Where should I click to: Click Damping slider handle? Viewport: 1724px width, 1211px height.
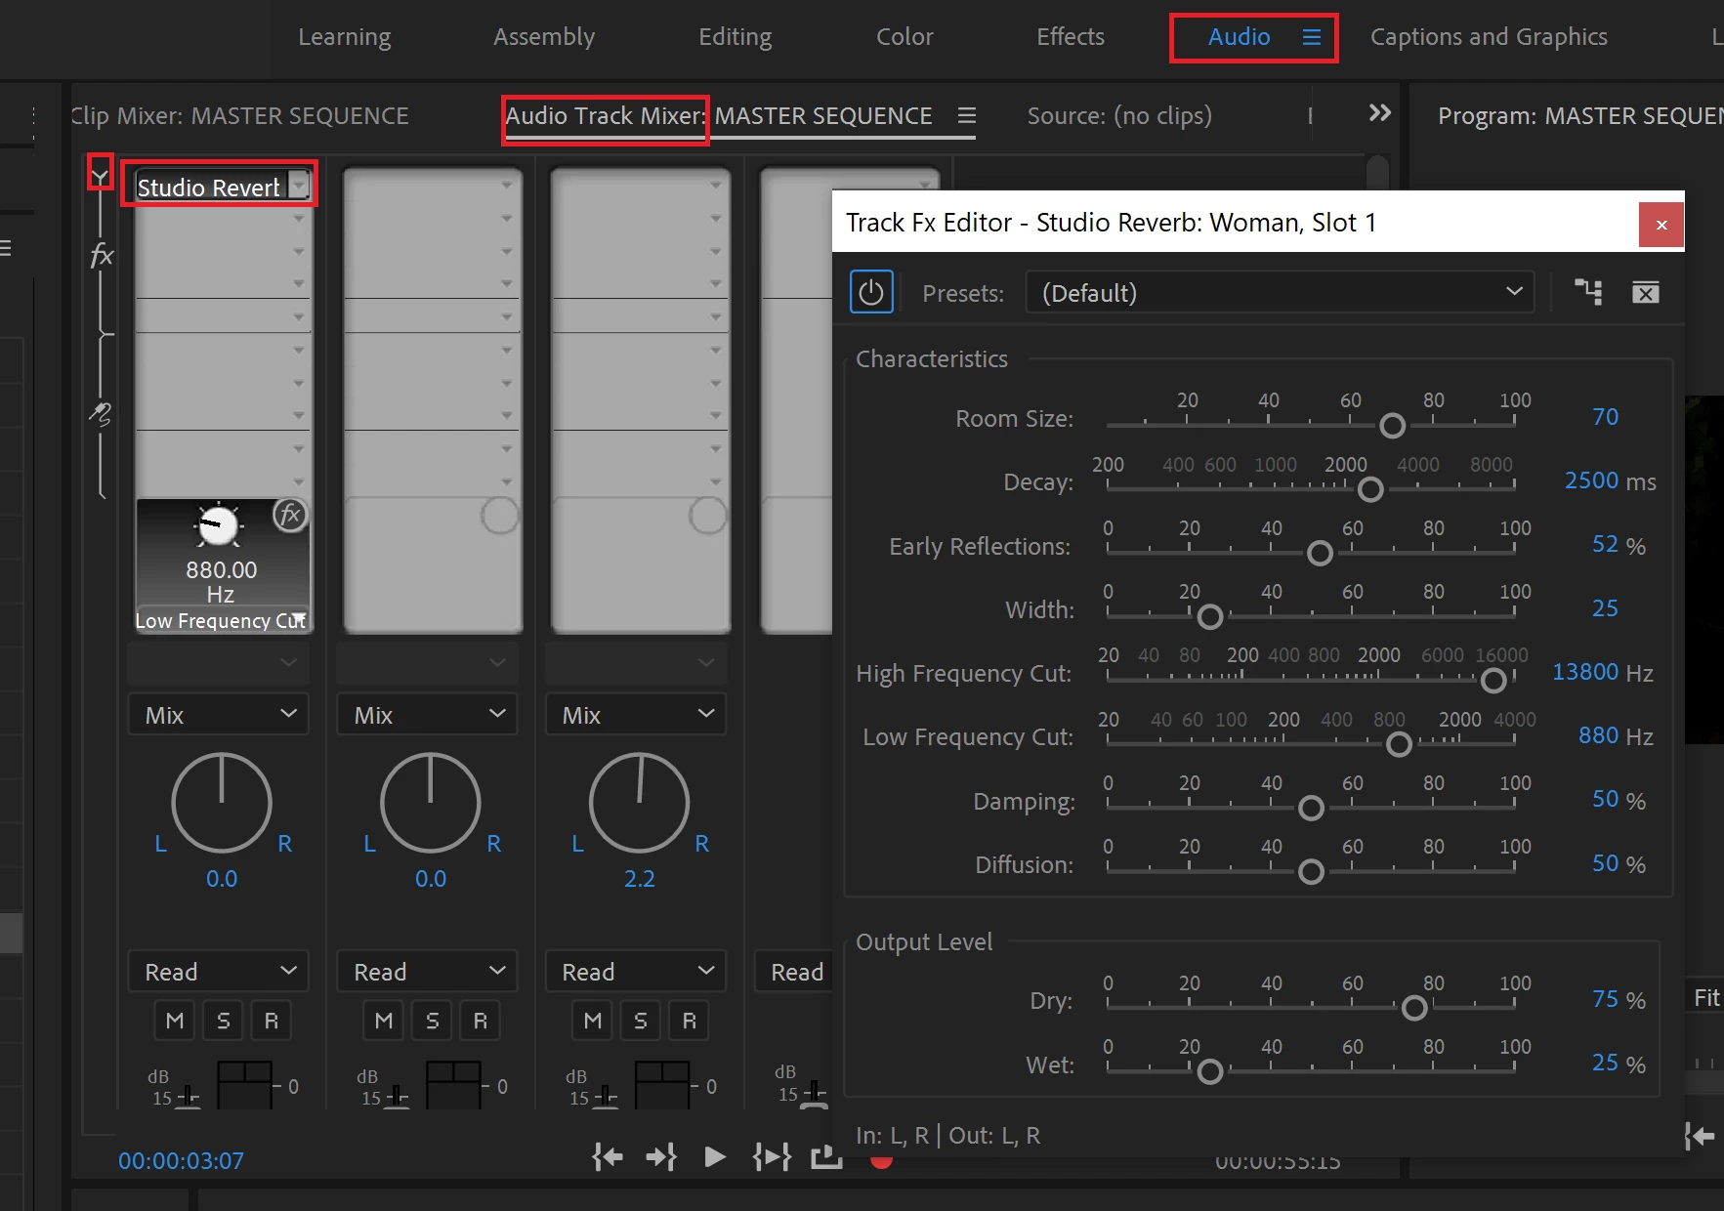pos(1311,808)
